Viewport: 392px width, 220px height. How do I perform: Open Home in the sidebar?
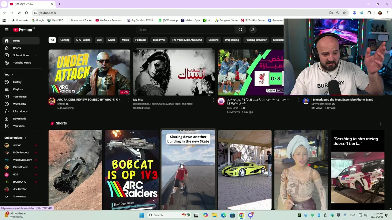pos(21,41)
